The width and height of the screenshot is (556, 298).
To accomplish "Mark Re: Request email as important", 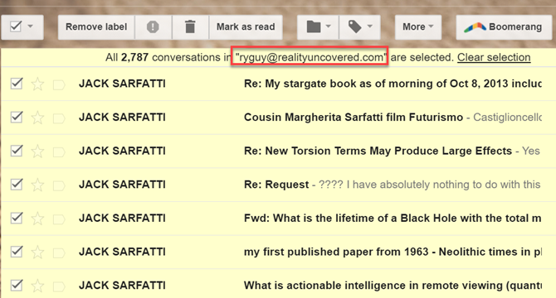I will pyautogui.click(x=59, y=185).
